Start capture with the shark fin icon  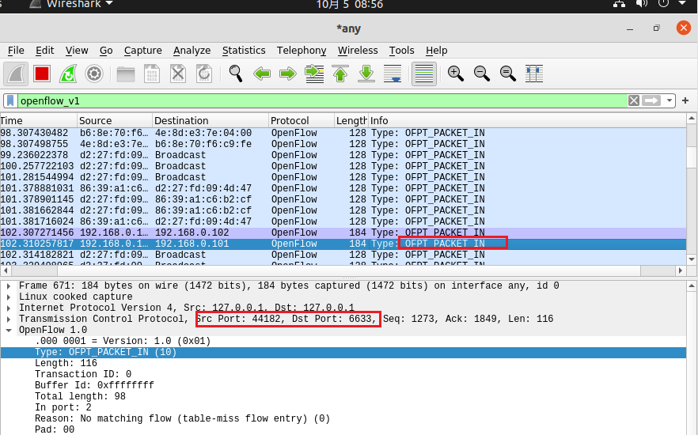pyautogui.click(x=16, y=74)
